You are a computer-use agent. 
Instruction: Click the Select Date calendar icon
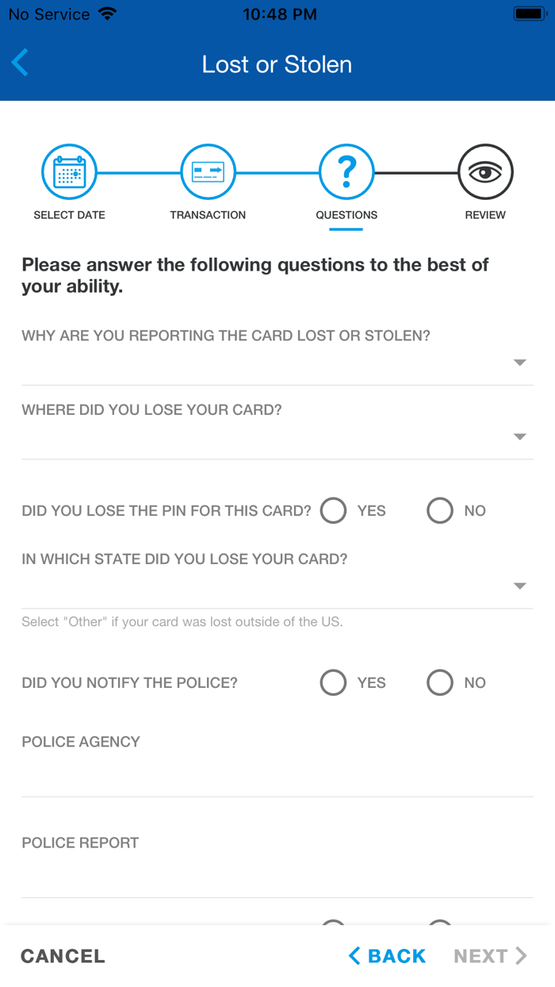click(x=69, y=171)
